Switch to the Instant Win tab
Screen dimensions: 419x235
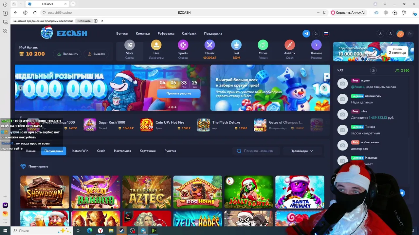pyautogui.click(x=80, y=151)
